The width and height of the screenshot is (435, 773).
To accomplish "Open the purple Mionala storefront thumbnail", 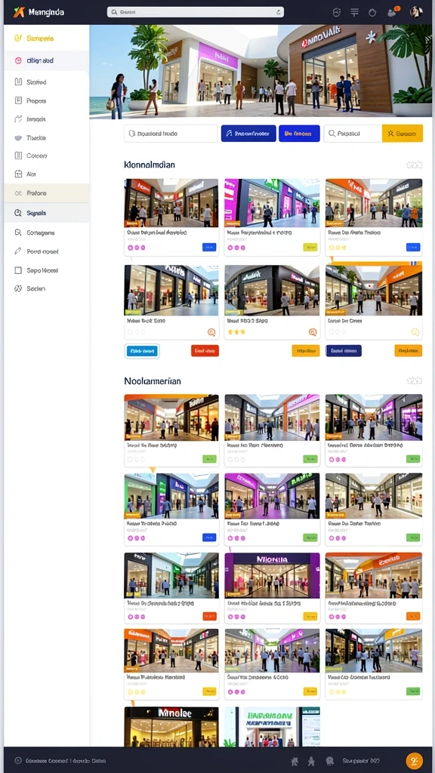I will pos(272,574).
